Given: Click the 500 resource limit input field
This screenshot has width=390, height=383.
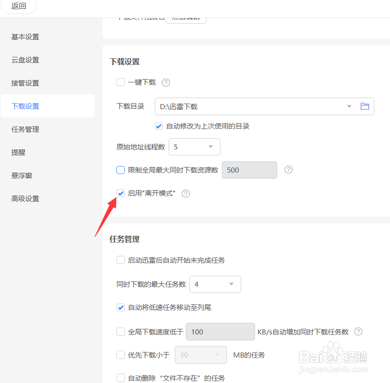Looking at the screenshot, I should click(249, 170).
